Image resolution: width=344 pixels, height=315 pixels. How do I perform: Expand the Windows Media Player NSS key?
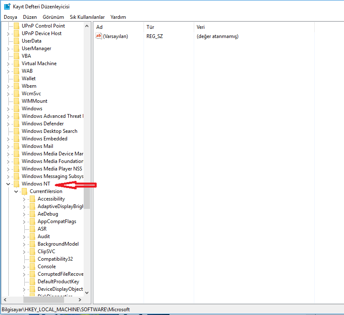point(8,169)
